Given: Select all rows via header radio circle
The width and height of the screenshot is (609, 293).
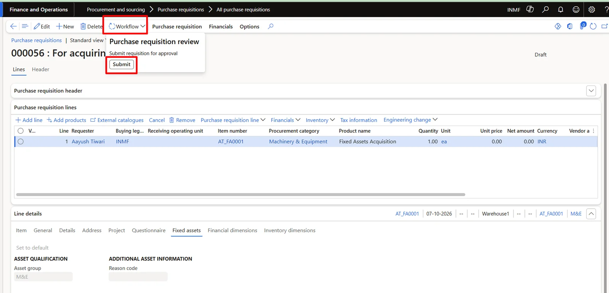Looking at the screenshot, I should (21, 131).
